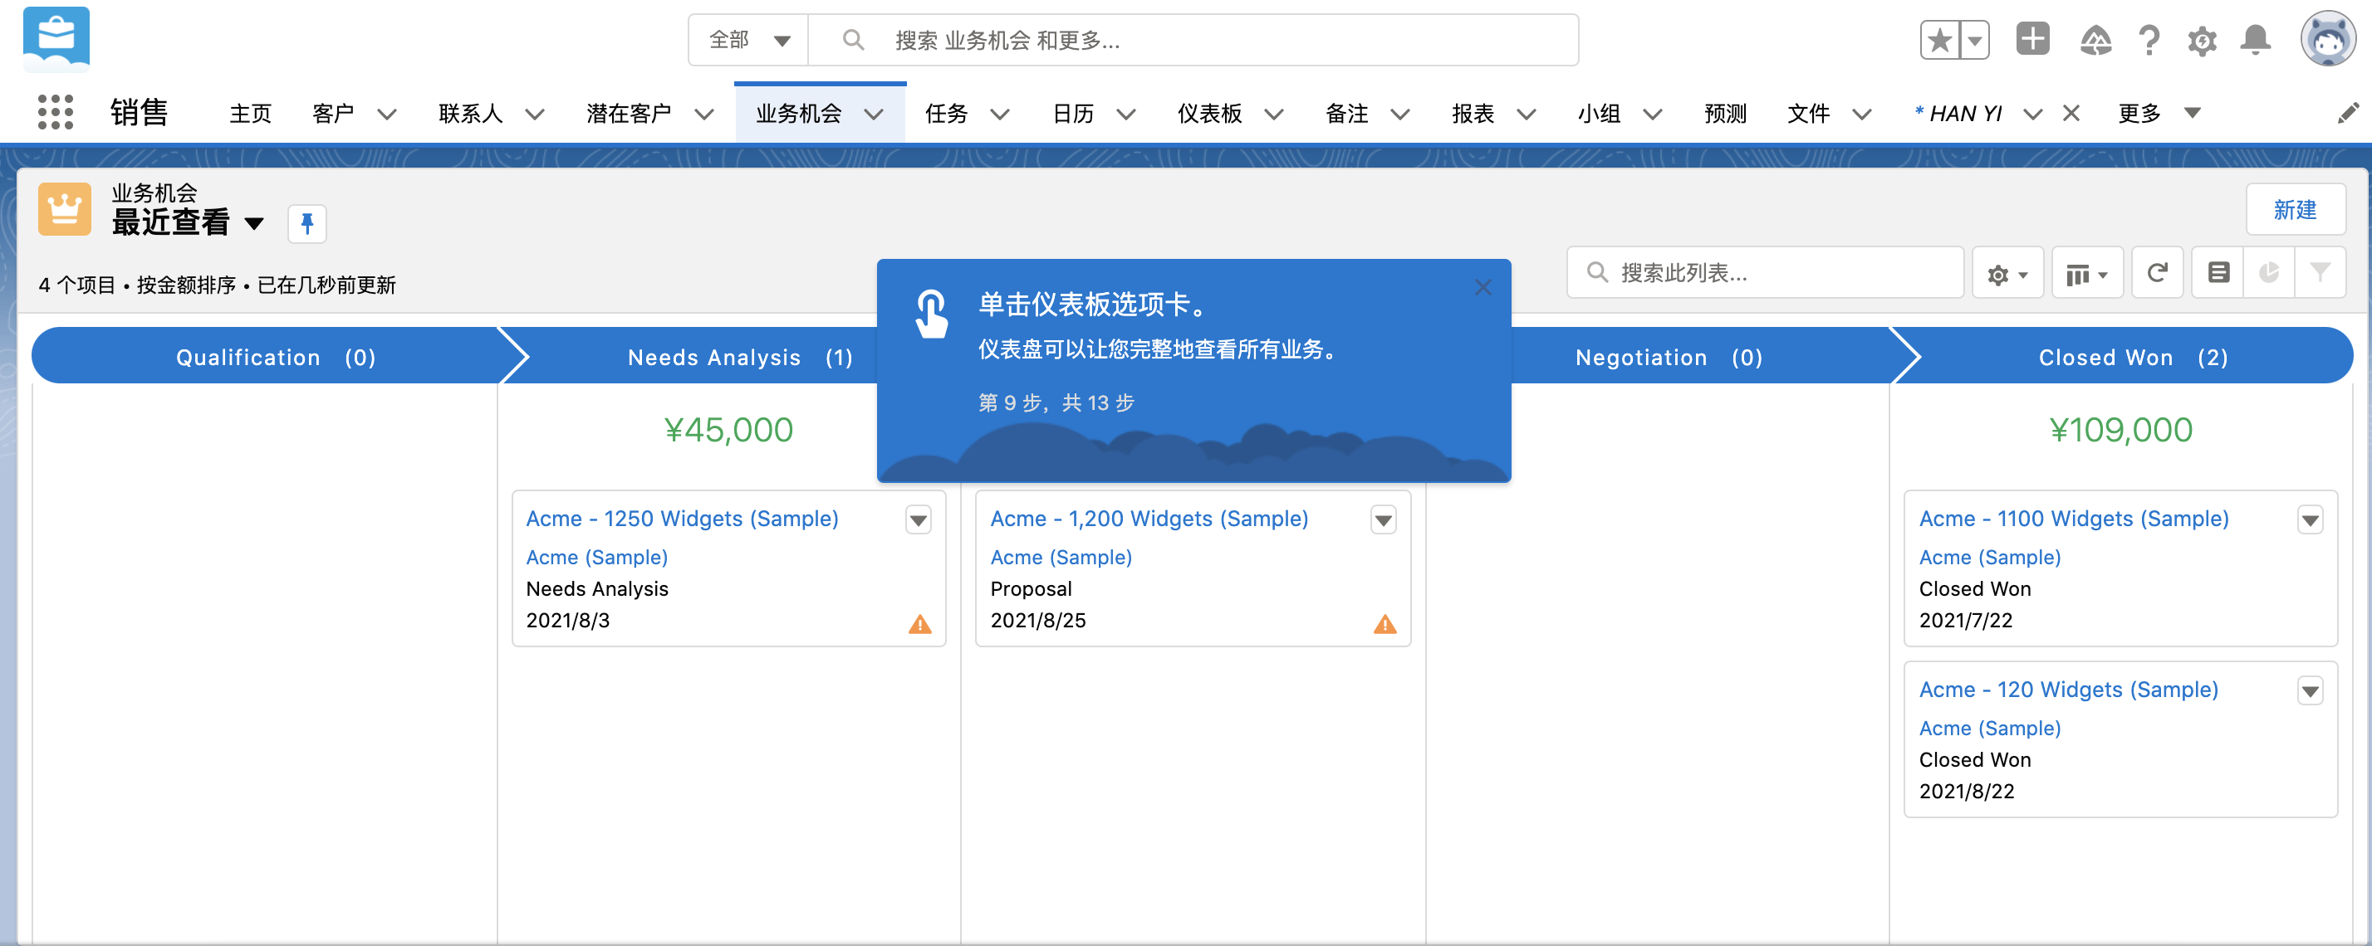The width and height of the screenshot is (2372, 946).
Task: Open the Acme - 1100 Widgets (Sample) link
Action: tap(2073, 518)
